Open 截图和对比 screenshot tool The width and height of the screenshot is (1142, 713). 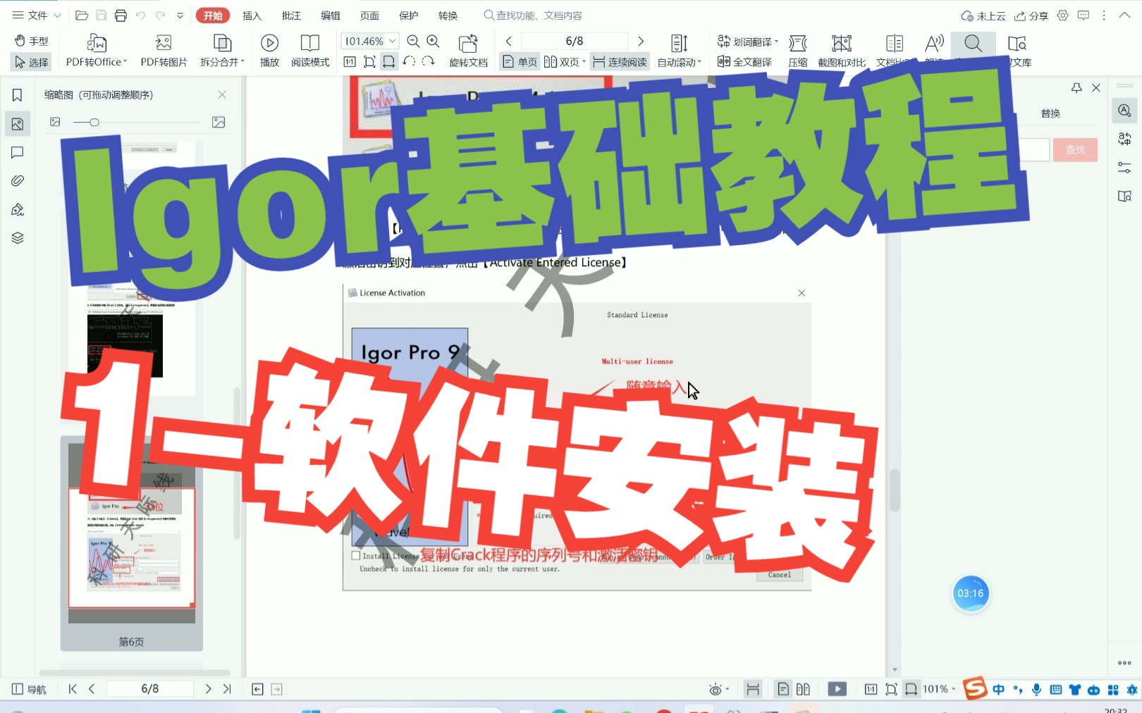coord(841,51)
